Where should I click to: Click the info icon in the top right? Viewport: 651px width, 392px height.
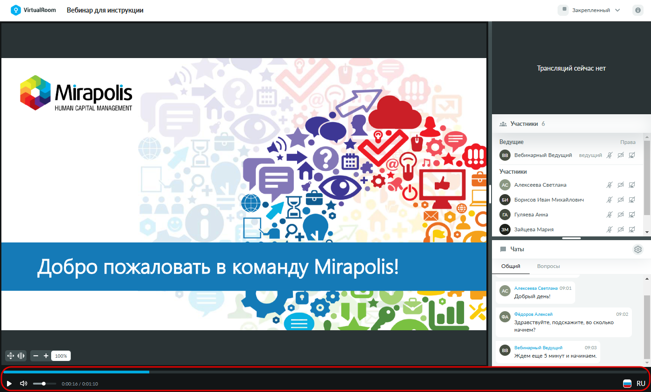[638, 10]
